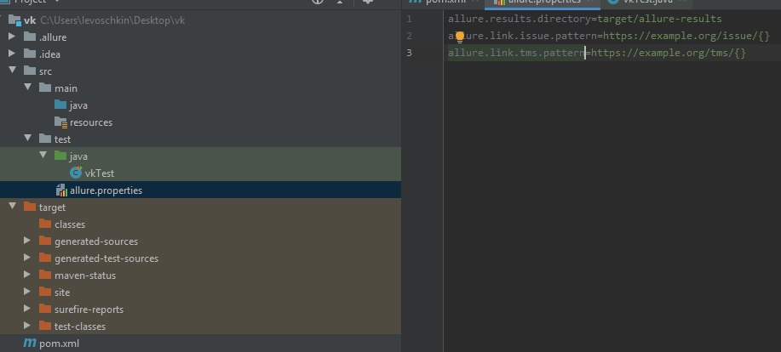Expand the maven-status folder arrow
This screenshot has height=352, width=781.
(27, 275)
